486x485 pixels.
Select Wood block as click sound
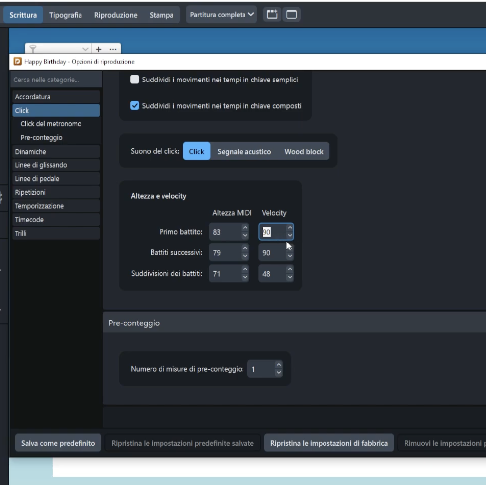(x=304, y=152)
